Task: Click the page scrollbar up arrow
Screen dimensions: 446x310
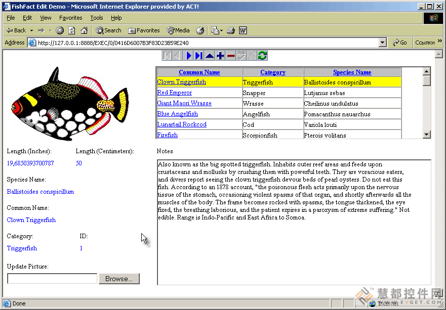Action: [x=438, y=54]
